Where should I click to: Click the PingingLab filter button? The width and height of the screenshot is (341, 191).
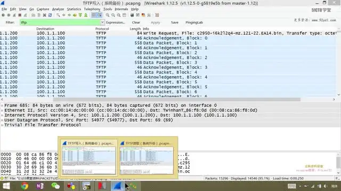coord(194,22)
